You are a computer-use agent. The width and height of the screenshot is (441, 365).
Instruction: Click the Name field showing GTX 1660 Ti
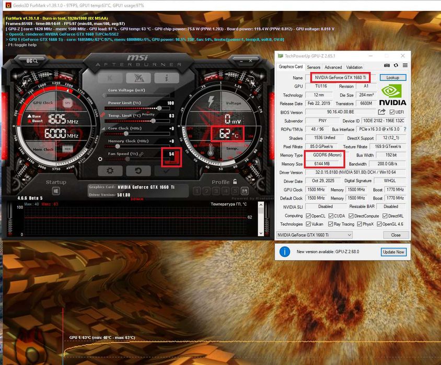[340, 78]
